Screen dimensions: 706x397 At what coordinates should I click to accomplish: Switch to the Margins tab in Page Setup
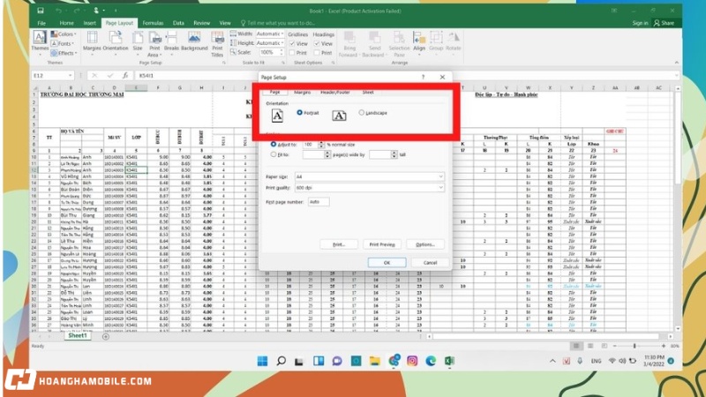coord(302,93)
